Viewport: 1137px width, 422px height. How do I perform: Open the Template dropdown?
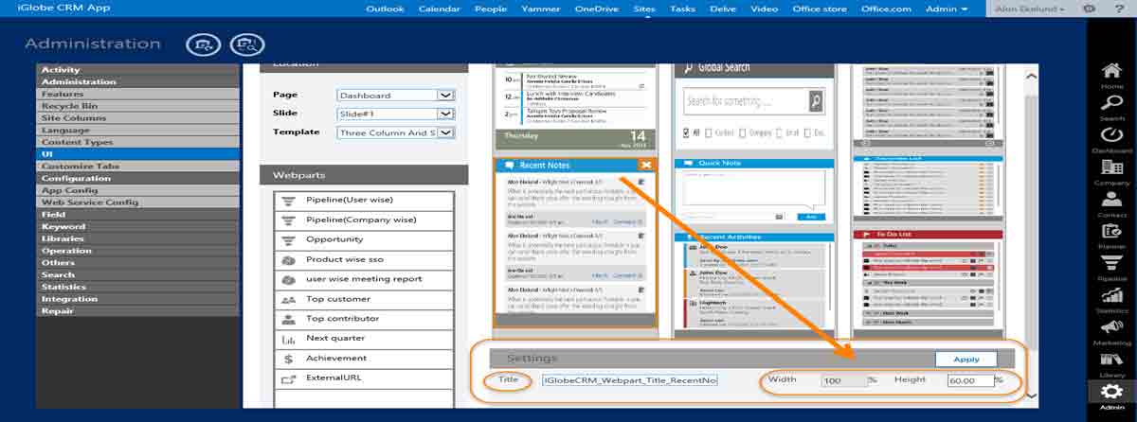tap(396, 132)
